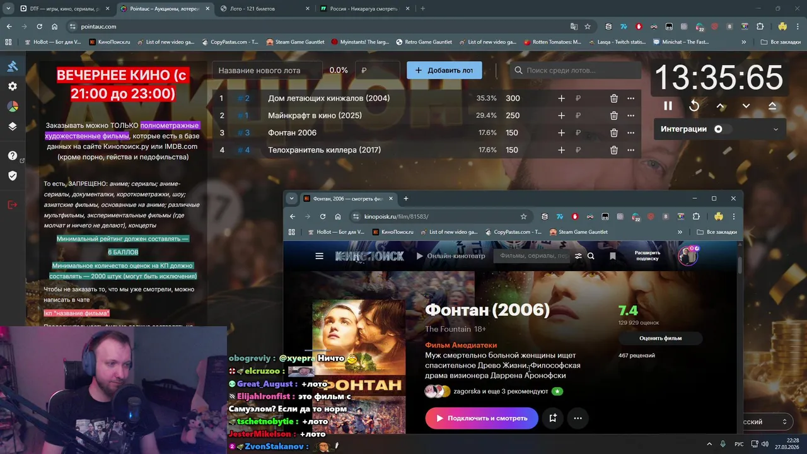The height and width of the screenshot is (454, 807).
Task: Switch to the Россия - Никарагуа tab
Action: (364, 9)
